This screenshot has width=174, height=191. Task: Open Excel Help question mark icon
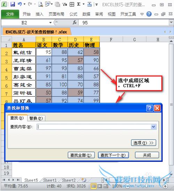point(149,14)
